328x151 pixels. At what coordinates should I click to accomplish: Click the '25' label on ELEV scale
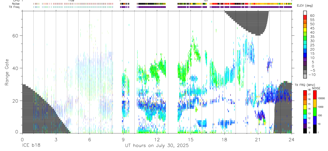pos(312,45)
